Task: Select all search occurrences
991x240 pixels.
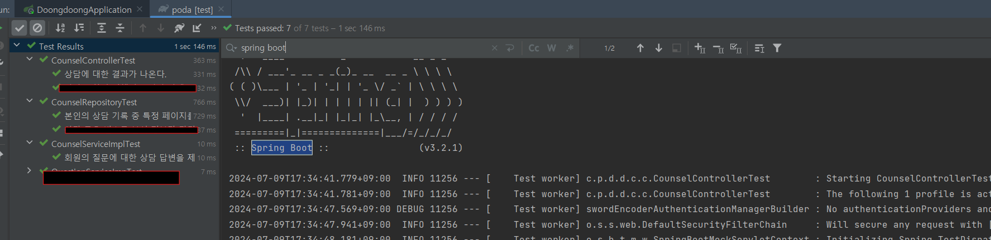Action: (x=736, y=48)
